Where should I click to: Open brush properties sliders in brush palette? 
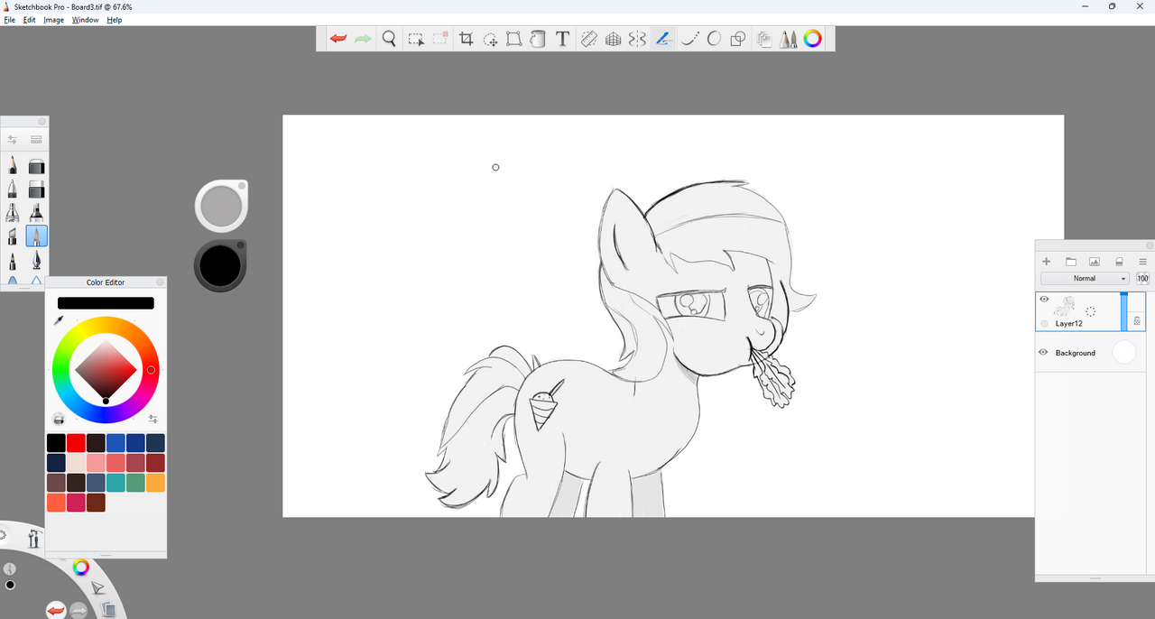(x=13, y=140)
